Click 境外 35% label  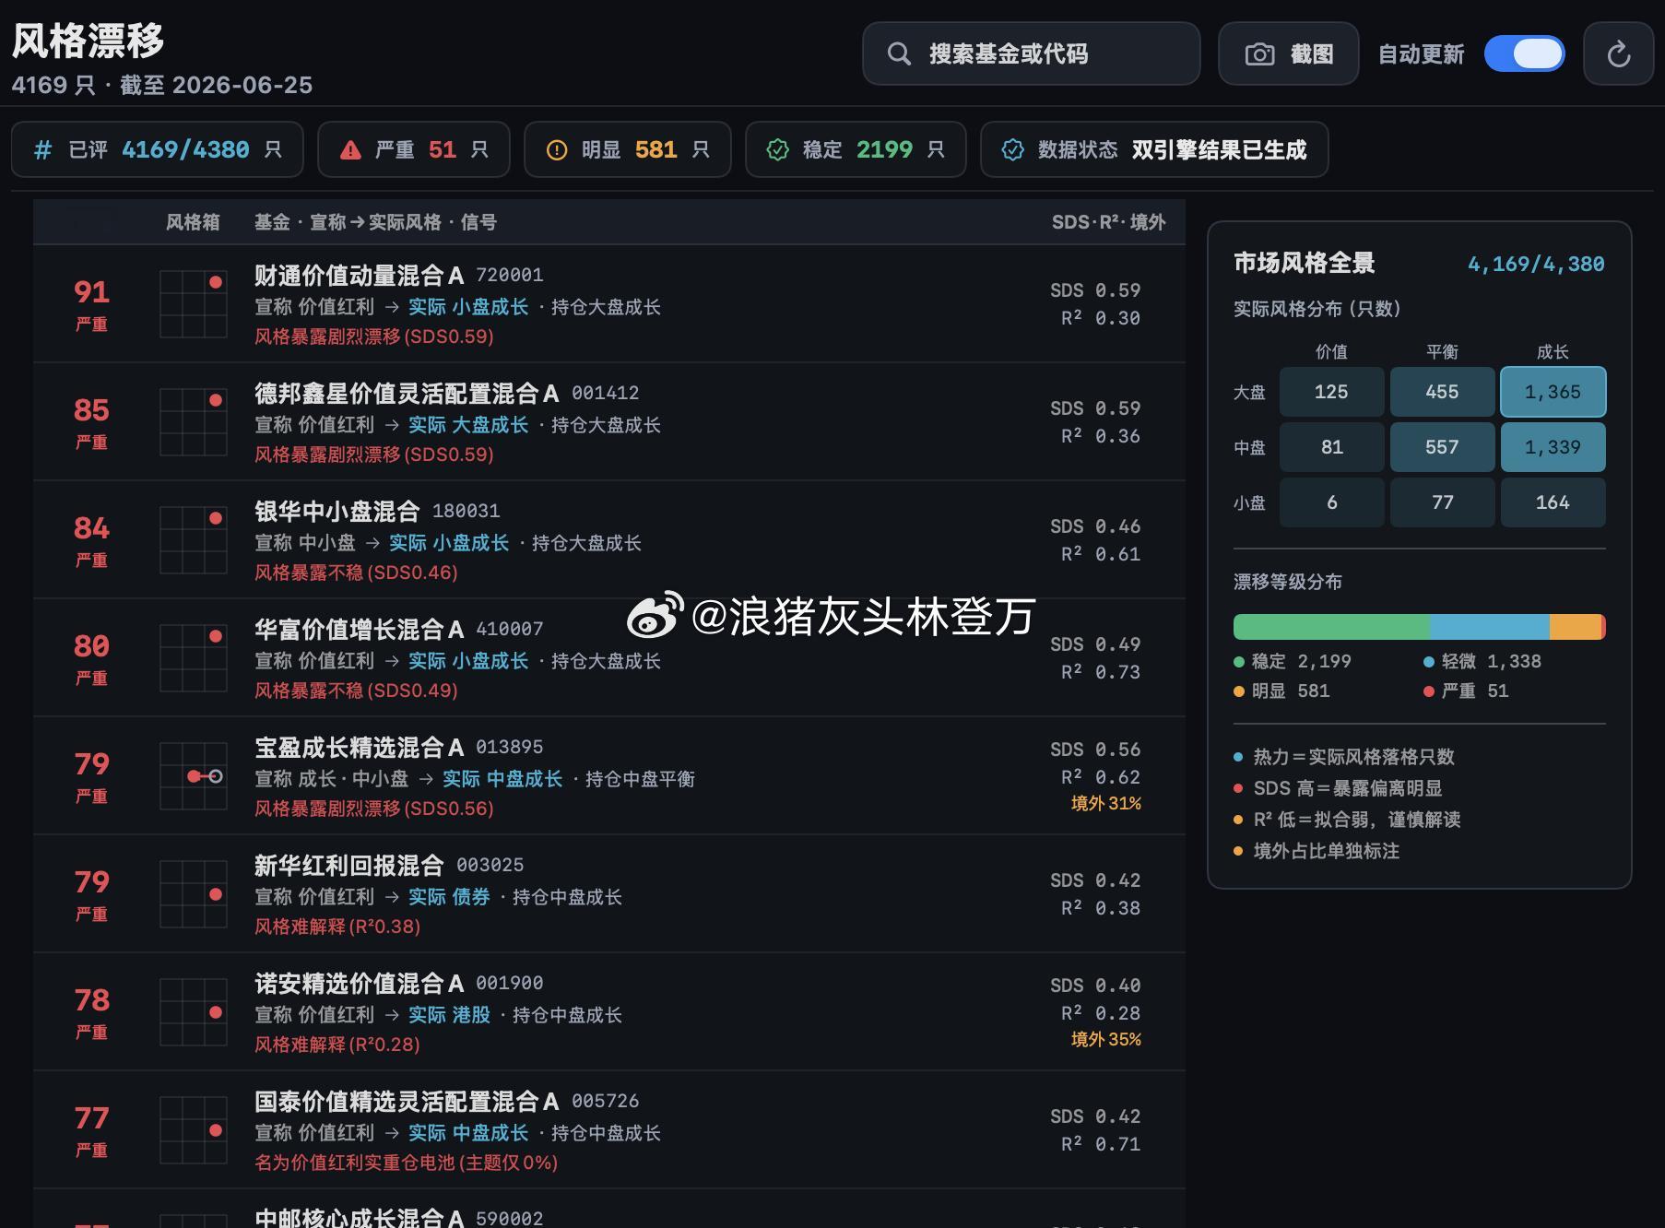1106,1039
